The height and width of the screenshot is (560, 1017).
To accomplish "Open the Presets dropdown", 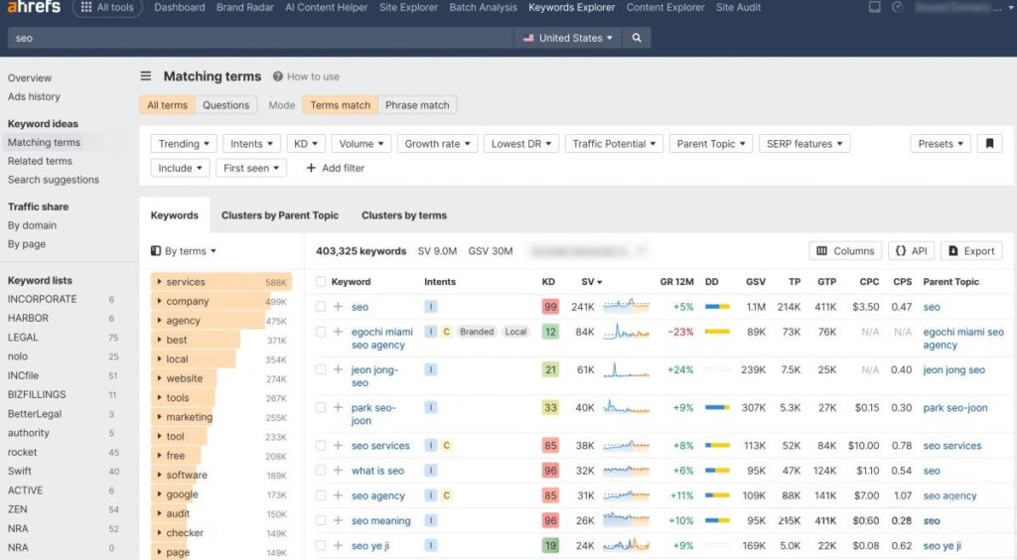I will coord(941,144).
